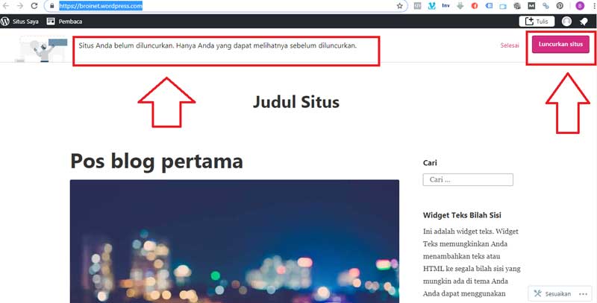Open the Vimeo extension icon

(432, 6)
